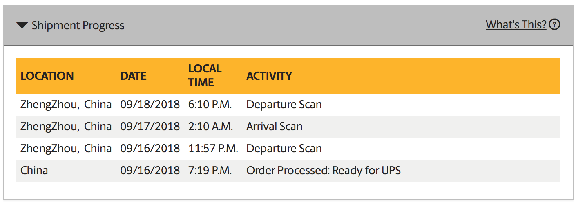Viewport: 576px width, 206px height.
Task: Collapse the Shipment Progress section arrow
Action: click(22, 26)
